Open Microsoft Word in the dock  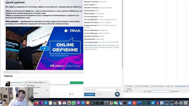(x=139, y=103)
